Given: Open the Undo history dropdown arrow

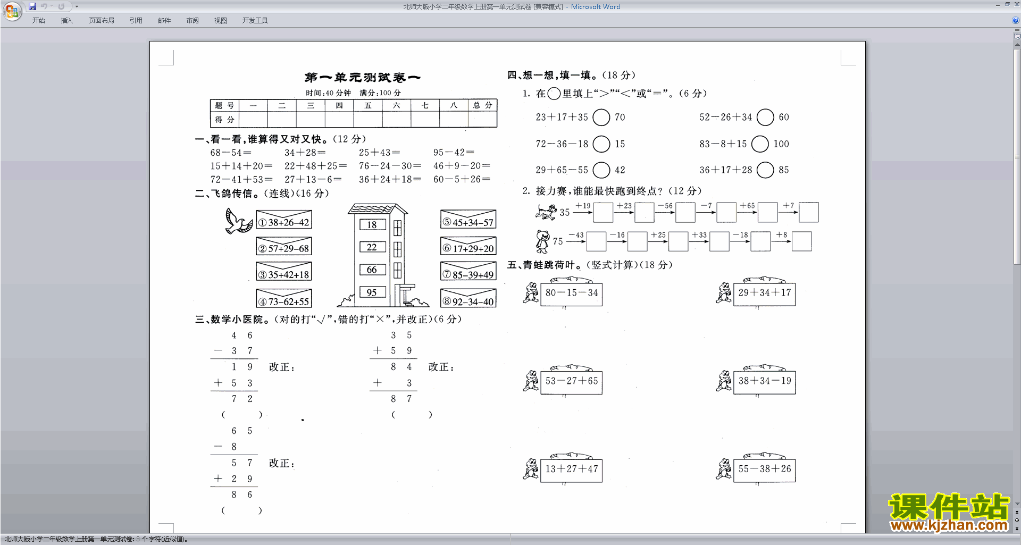Looking at the screenshot, I should 52,6.
